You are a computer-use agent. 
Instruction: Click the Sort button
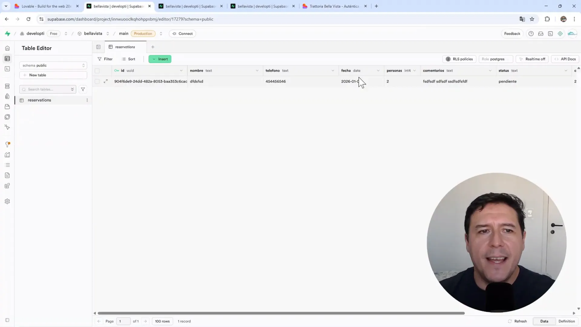[x=129, y=59]
